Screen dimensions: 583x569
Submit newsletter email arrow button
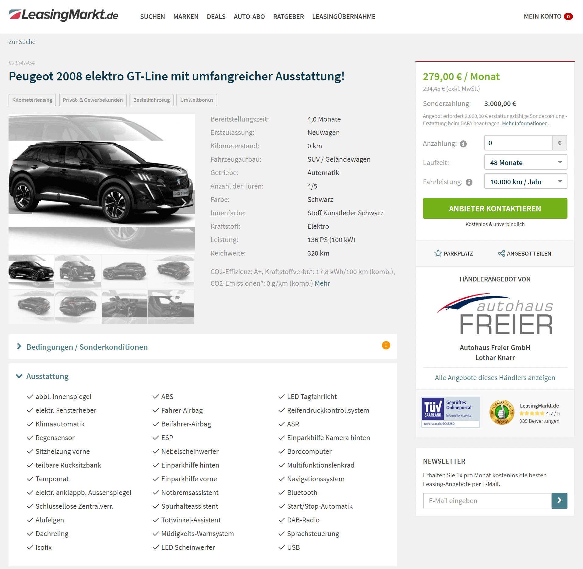560,500
